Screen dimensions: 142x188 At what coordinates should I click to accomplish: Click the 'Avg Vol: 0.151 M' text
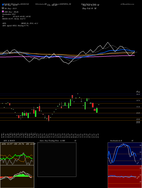(x=91, y=5)
